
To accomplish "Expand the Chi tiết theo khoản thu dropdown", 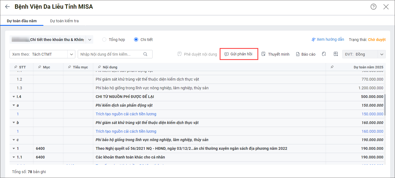I will tap(90, 40).
